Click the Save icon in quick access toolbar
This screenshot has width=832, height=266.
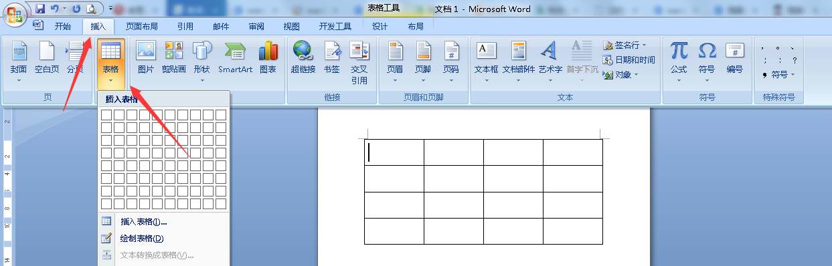click(x=40, y=9)
